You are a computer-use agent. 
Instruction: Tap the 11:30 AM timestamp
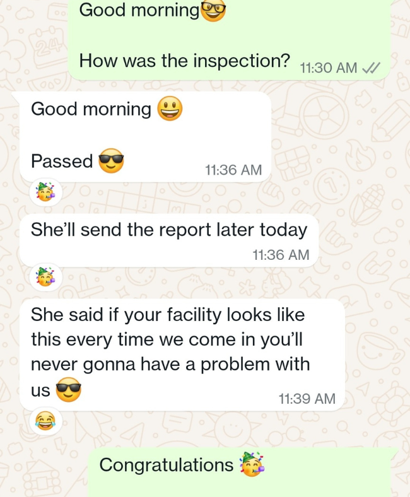point(328,68)
